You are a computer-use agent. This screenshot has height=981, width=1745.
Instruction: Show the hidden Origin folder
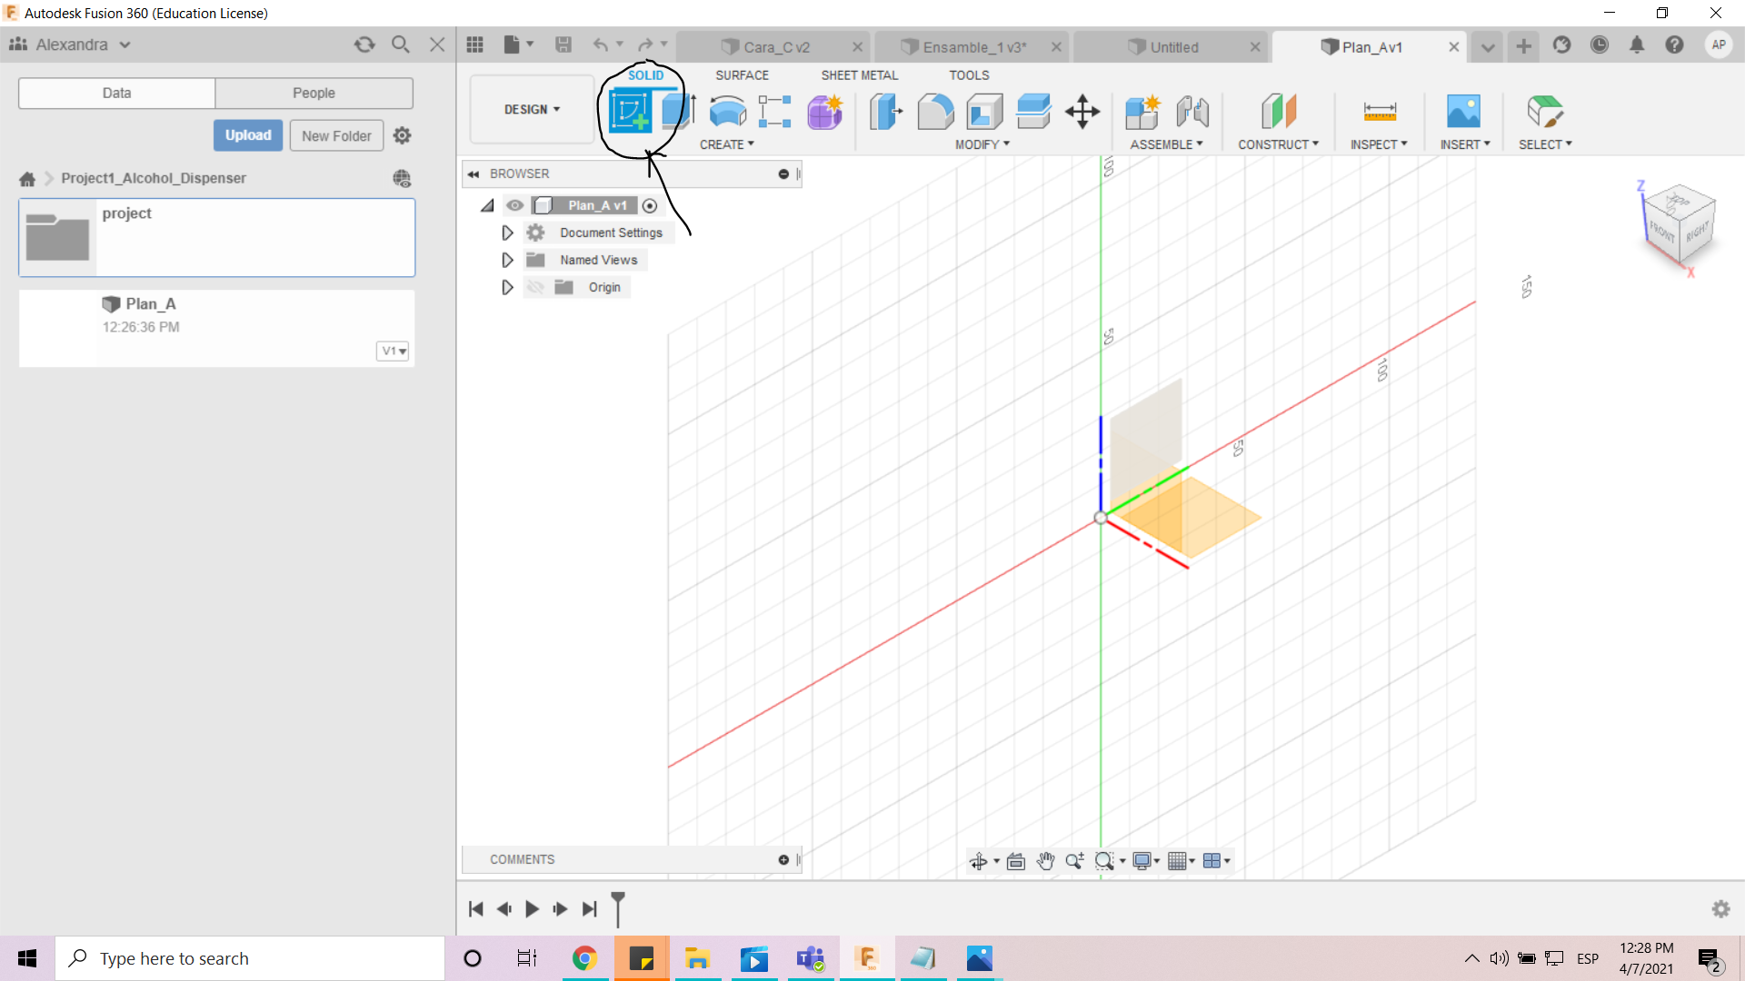coord(535,287)
